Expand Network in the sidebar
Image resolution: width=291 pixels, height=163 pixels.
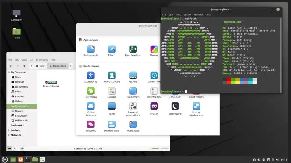coord(9,135)
